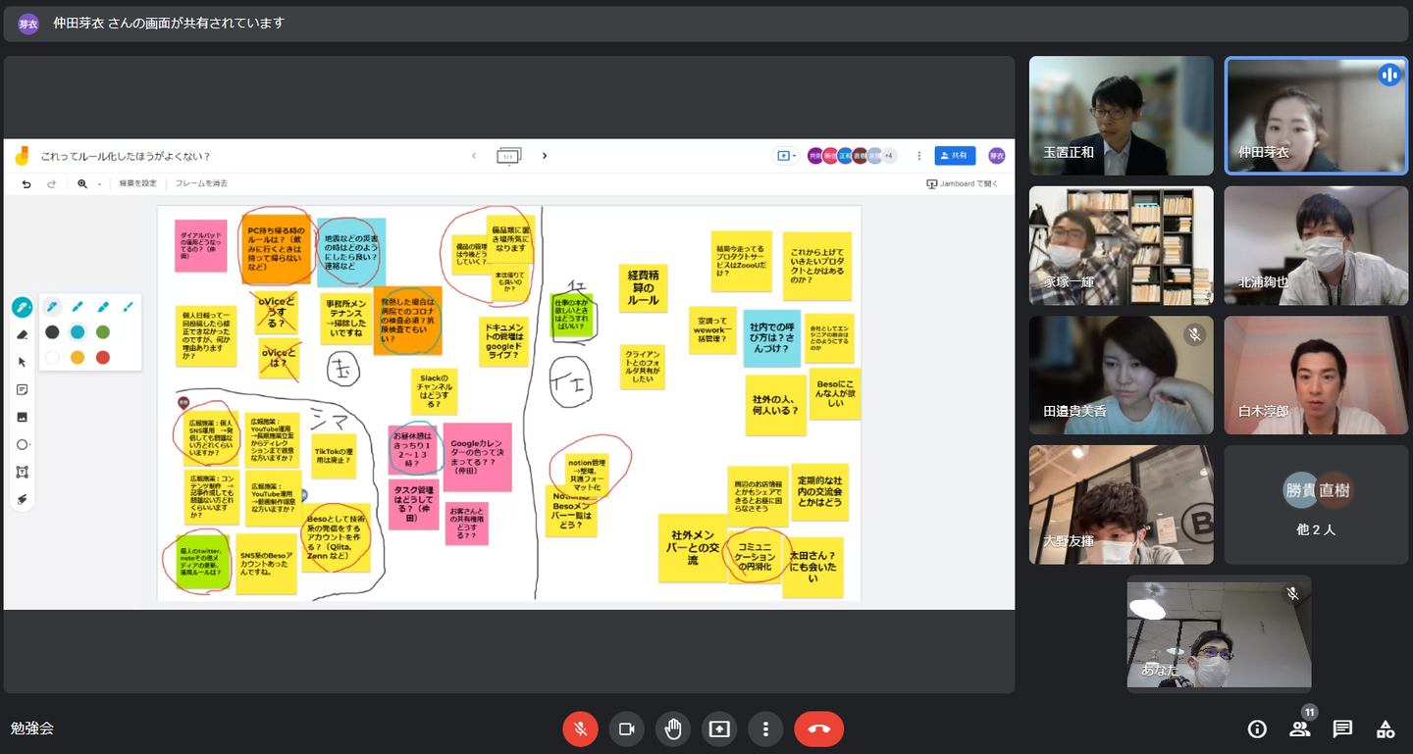Open the Jamboard logo home

[x=23, y=156]
